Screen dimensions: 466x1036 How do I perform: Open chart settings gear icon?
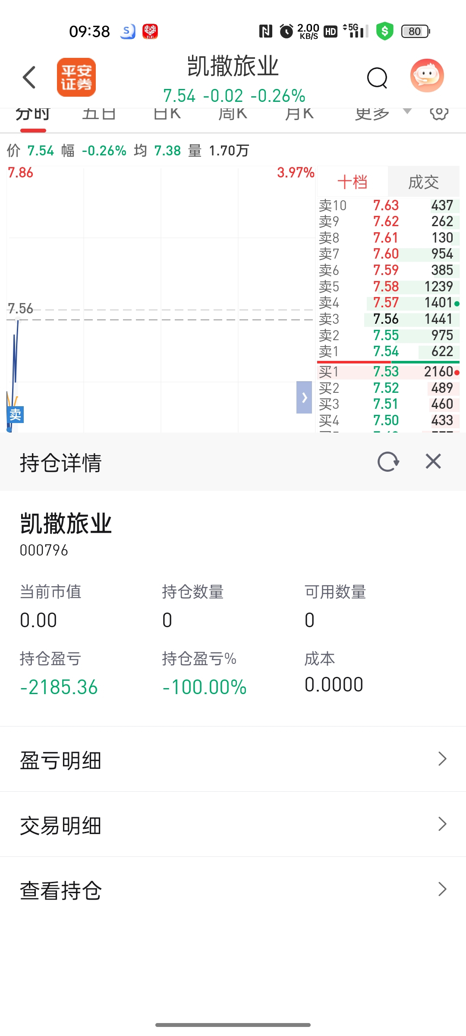click(x=439, y=113)
